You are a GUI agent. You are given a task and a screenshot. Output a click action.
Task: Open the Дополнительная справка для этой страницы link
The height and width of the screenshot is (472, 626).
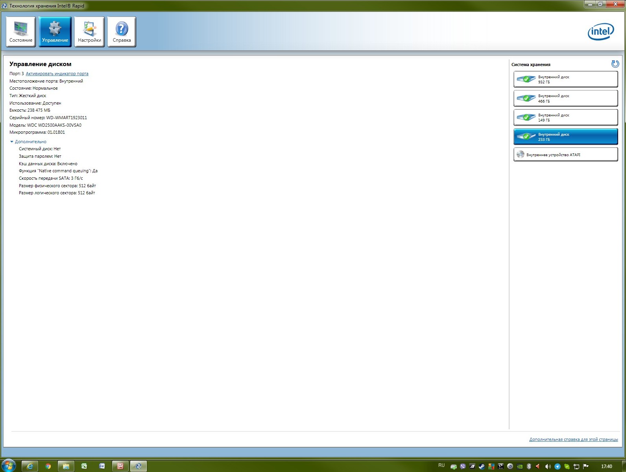point(573,439)
